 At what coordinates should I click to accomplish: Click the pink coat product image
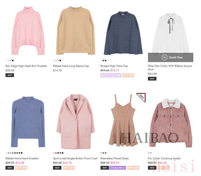coord(75,122)
